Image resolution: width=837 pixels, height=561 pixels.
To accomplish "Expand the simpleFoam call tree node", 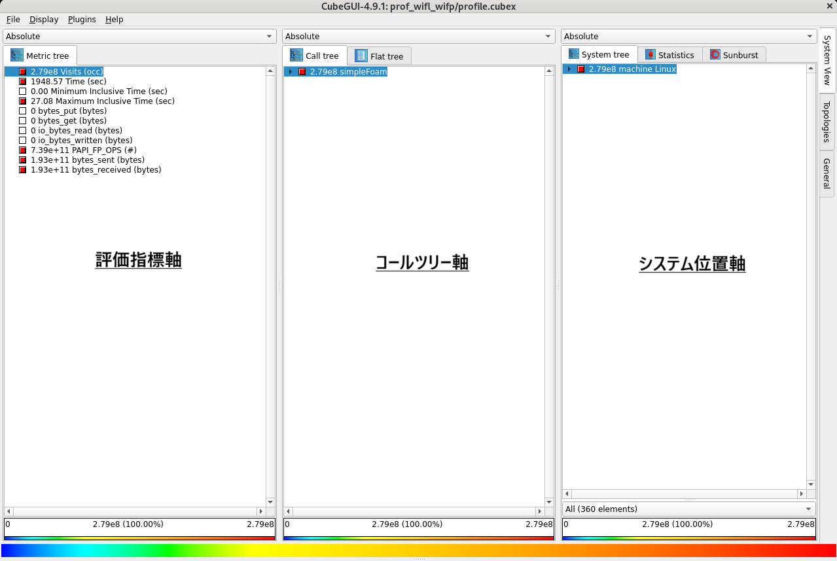I will [x=290, y=72].
